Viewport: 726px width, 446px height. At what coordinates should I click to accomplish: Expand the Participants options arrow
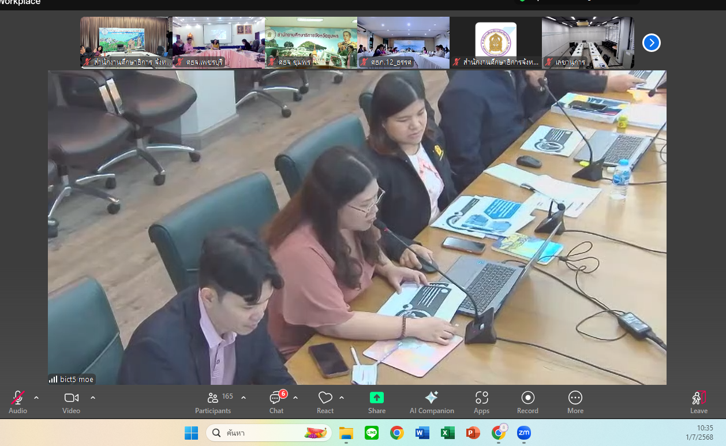tap(244, 398)
